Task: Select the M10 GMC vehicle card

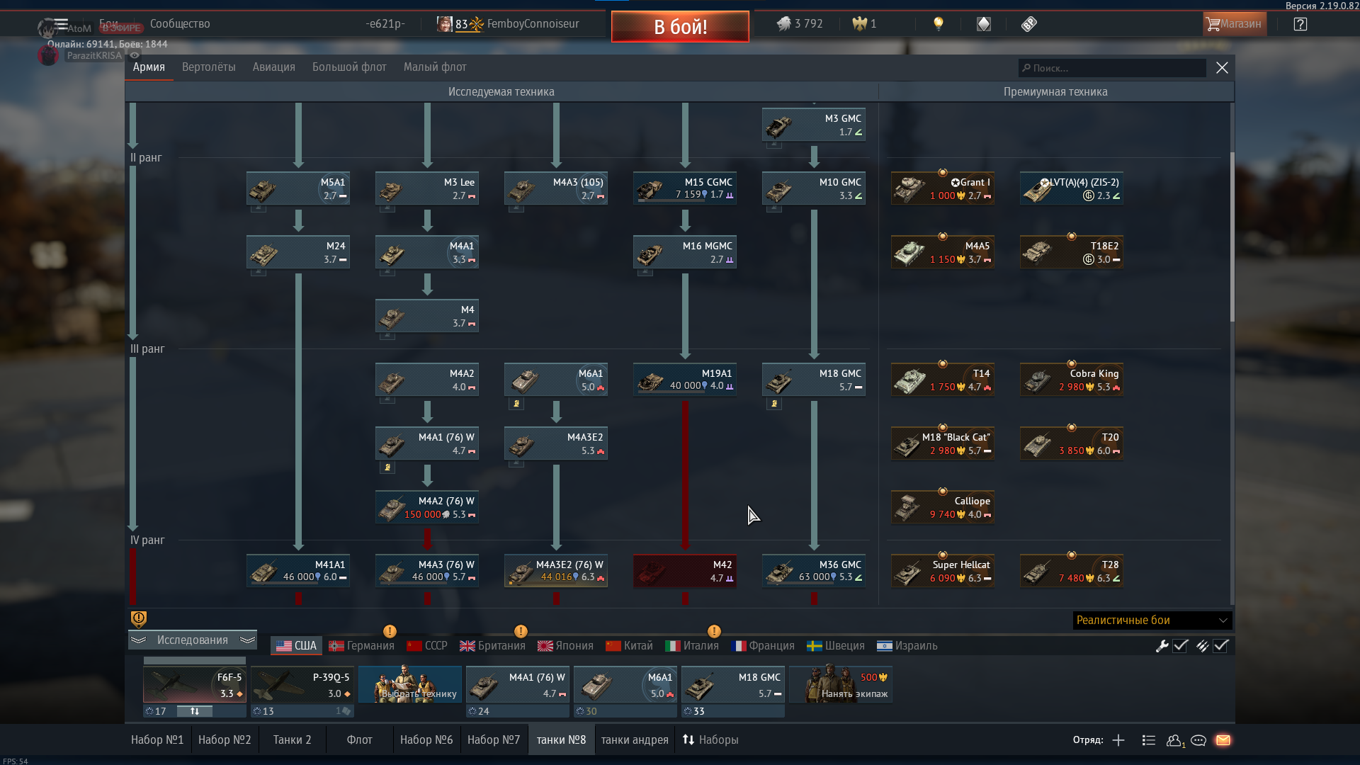Action: 814,188
